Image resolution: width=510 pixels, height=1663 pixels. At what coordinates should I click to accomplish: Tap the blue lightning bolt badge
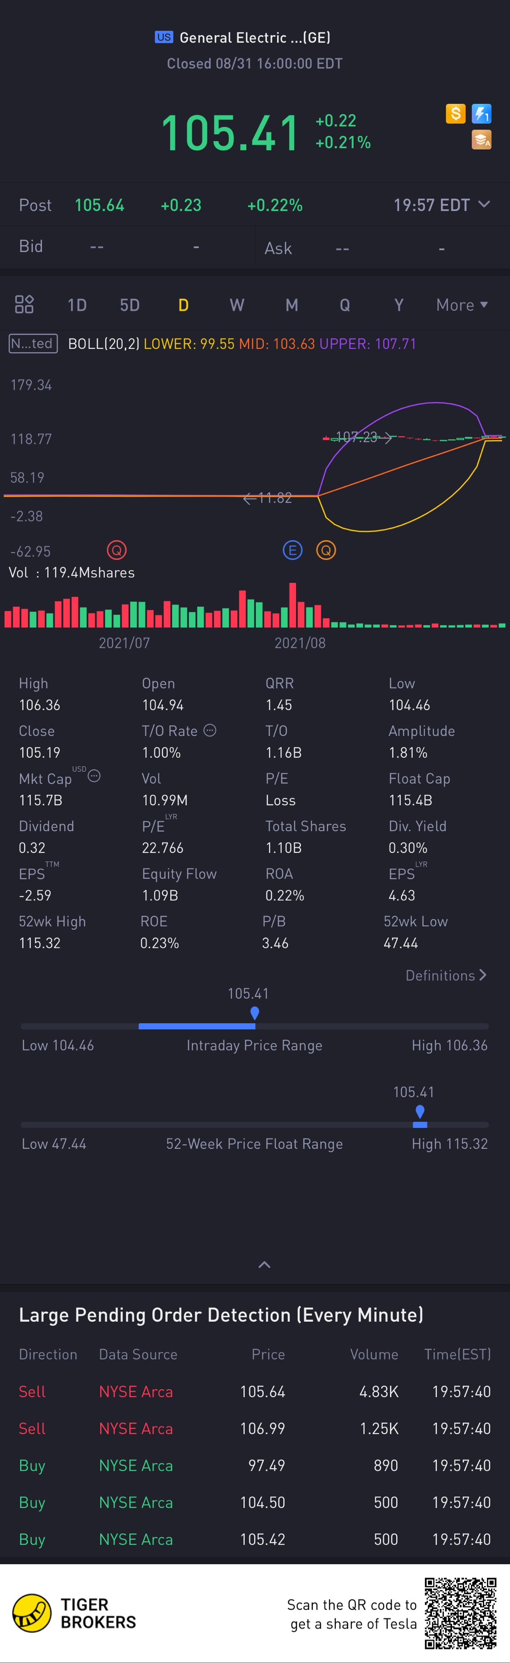[x=481, y=114]
